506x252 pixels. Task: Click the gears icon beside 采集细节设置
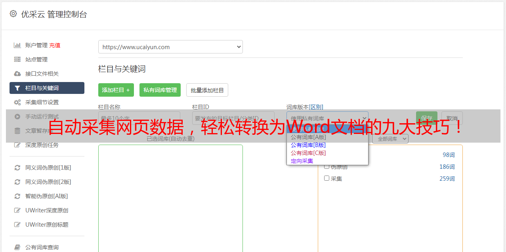(17, 102)
